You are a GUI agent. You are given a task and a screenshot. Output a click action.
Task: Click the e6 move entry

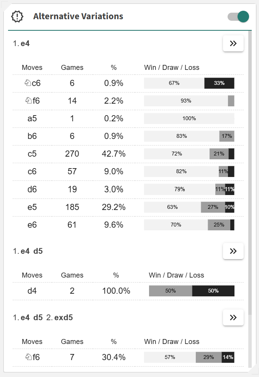tap(32, 225)
